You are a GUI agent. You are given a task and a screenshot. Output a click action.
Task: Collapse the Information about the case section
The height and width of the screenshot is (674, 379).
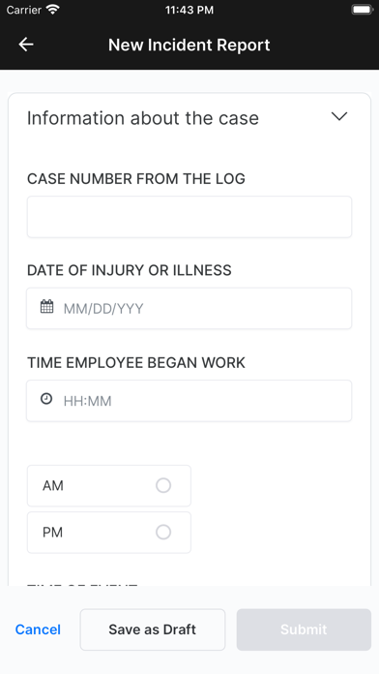tap(339, 116)
